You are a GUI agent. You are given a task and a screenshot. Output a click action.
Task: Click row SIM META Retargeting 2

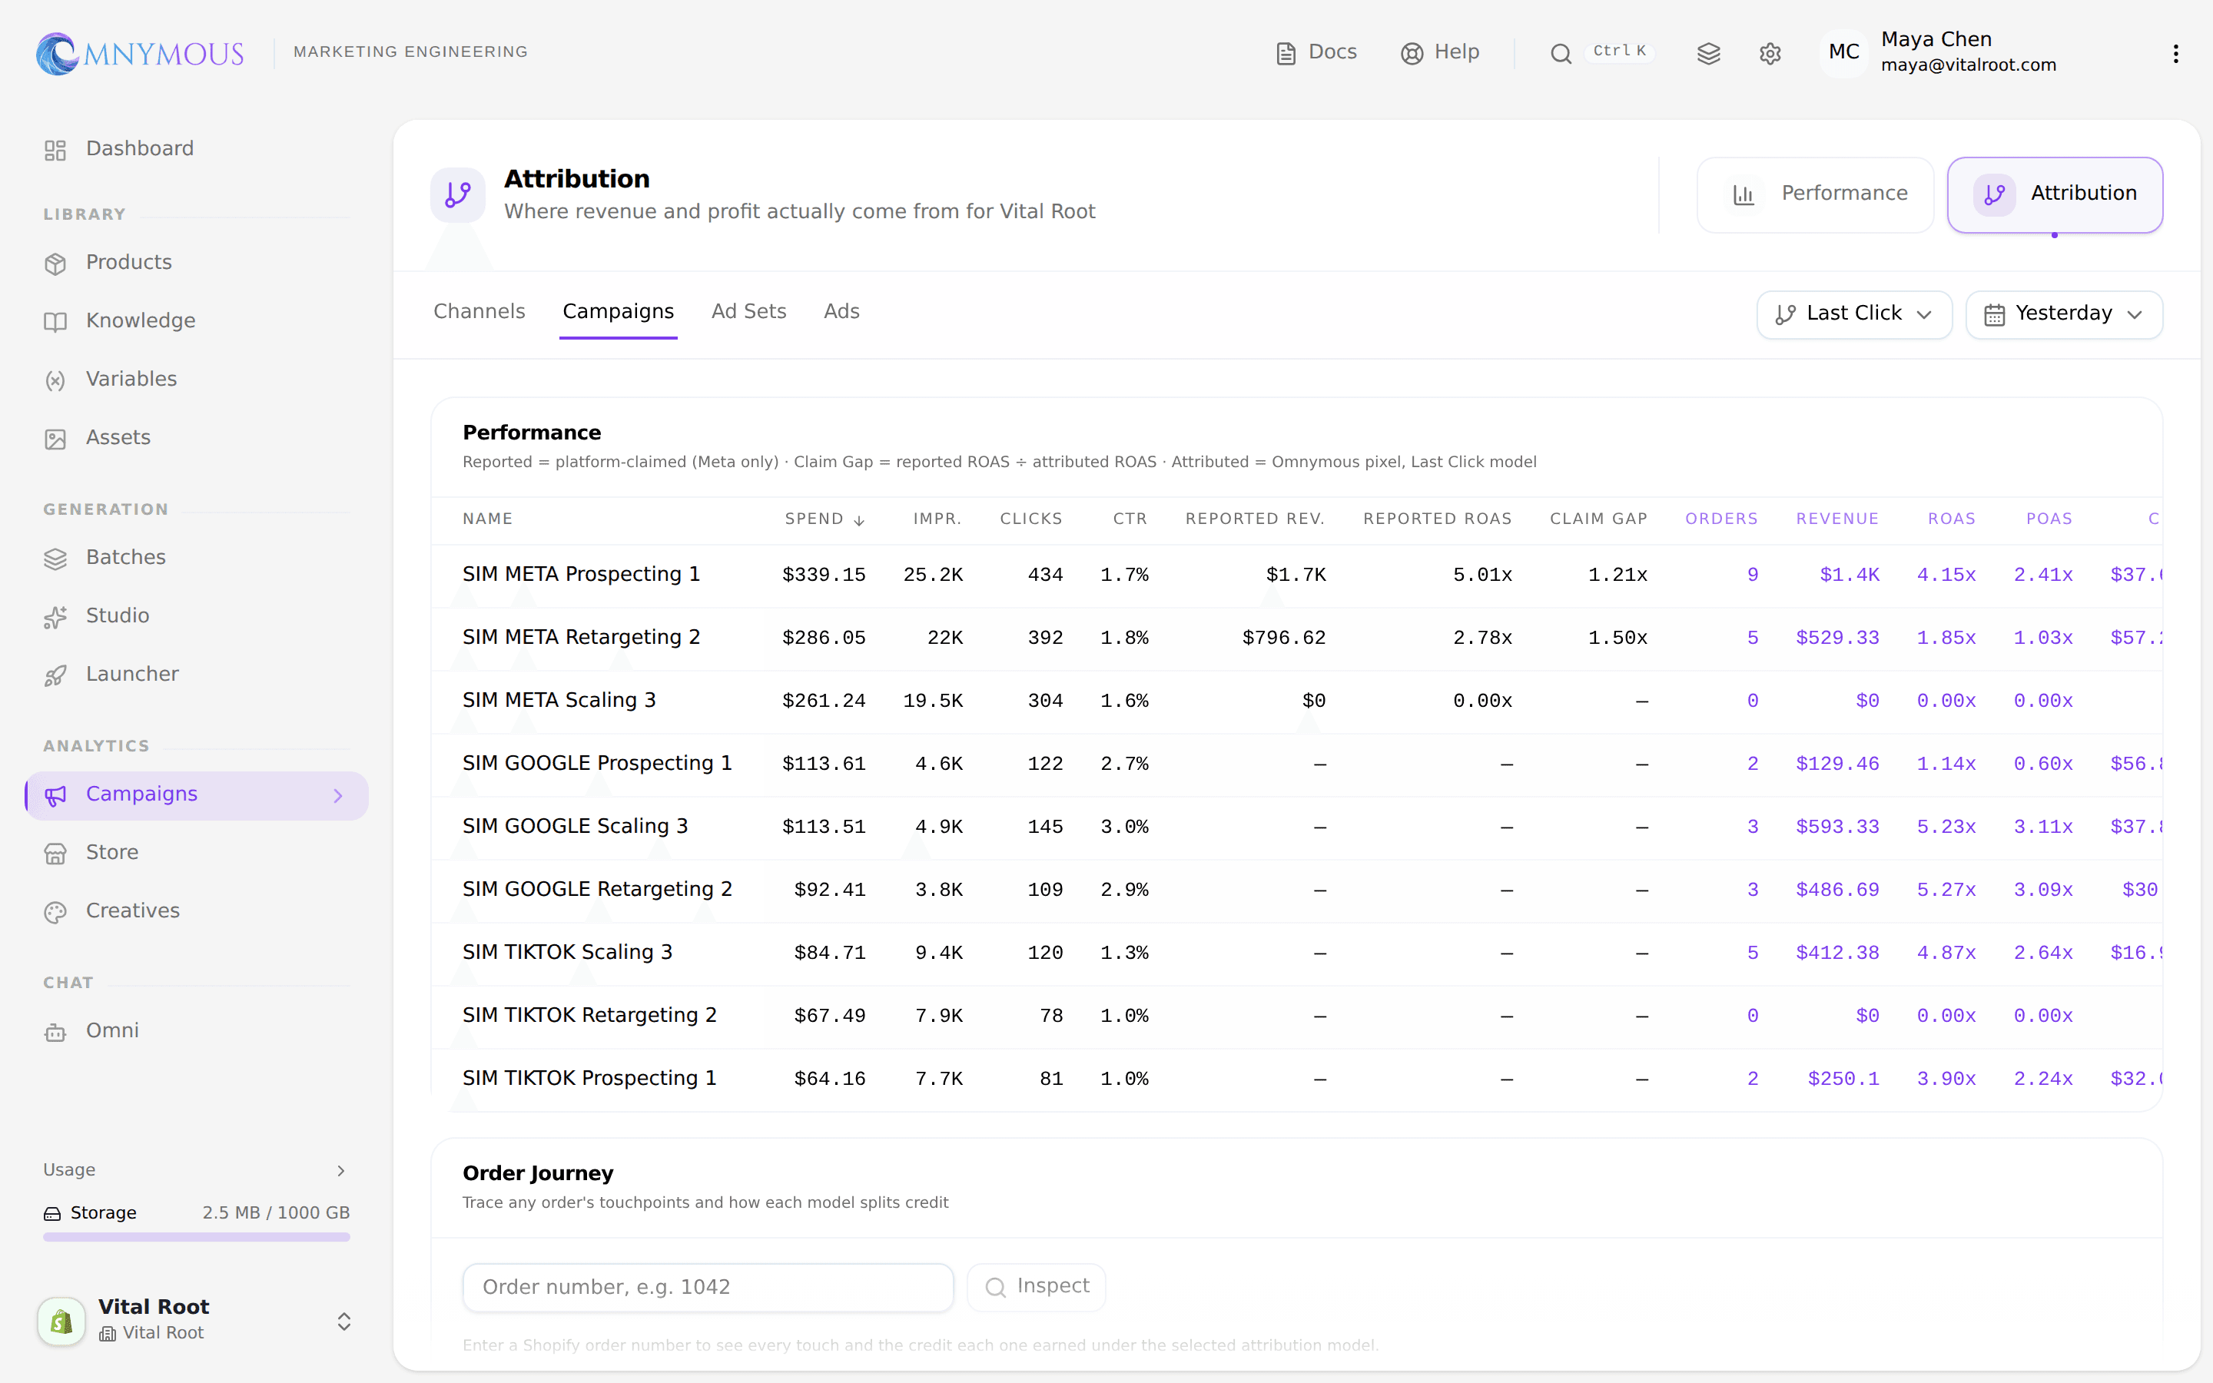pyautogui.click(x=1296, y=638)
